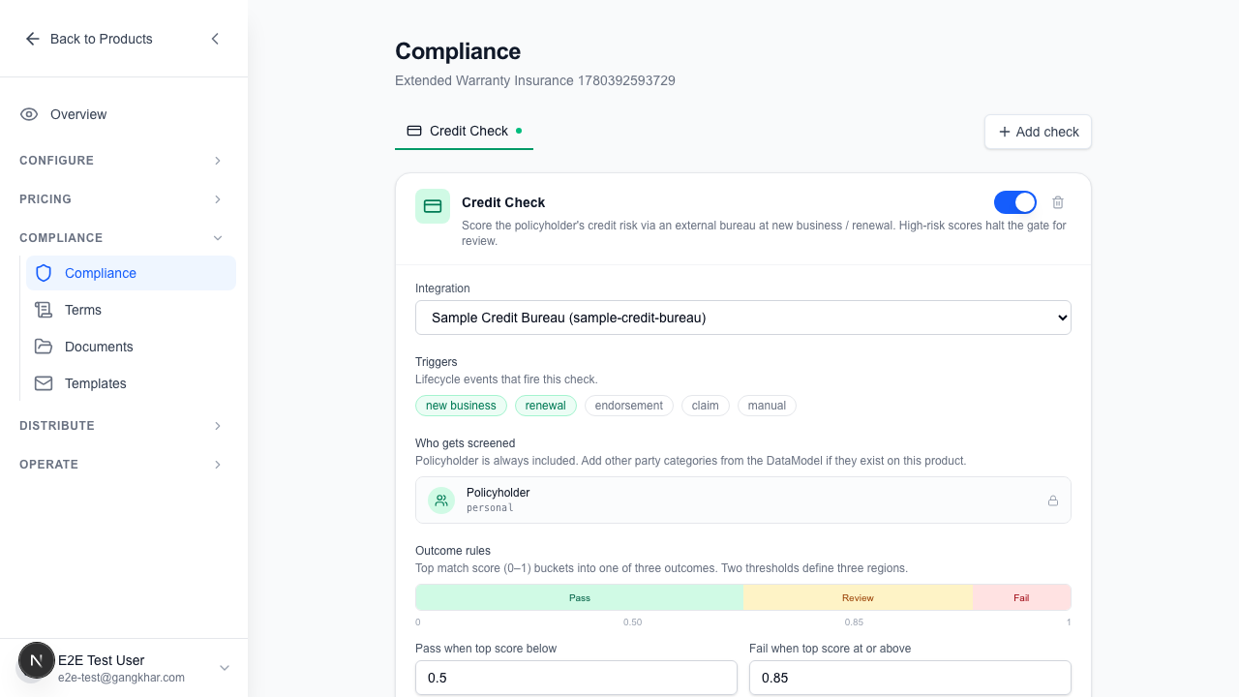The width and height of the screenshot is (1239, 697).
Task: Click the Add check button
Action: point(1038,132)
